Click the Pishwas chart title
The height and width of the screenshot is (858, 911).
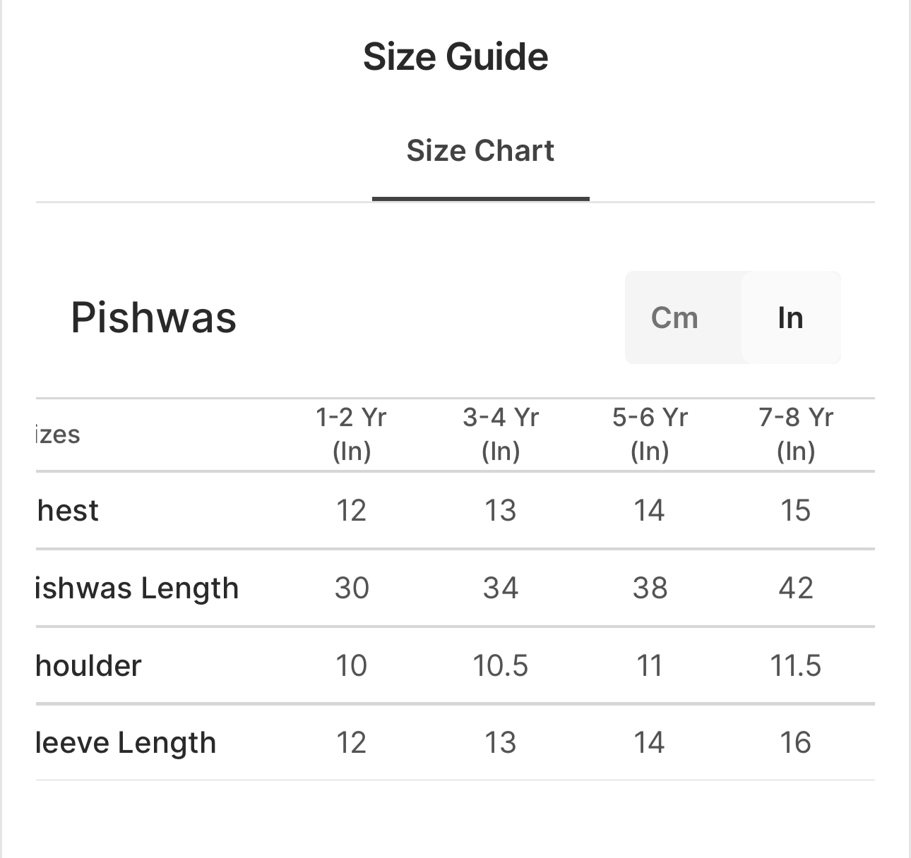[154, 318]
